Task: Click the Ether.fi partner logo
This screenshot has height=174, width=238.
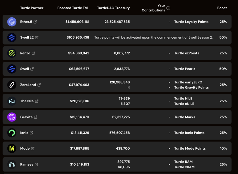Action: pos(12,22)
